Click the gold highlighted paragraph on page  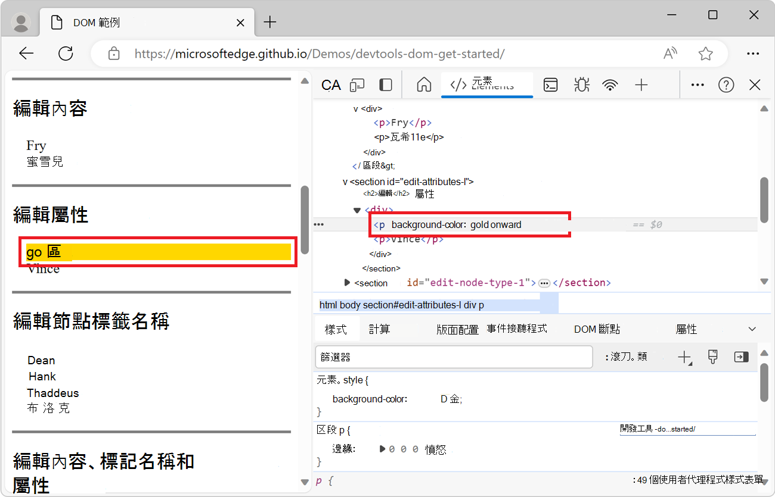pos(158,252)
